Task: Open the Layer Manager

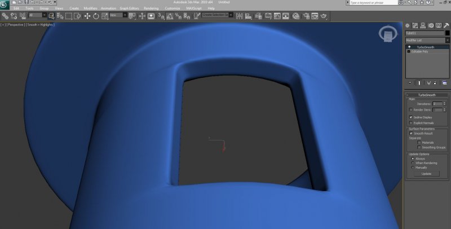Action: pyautogui.click(x=258, y=16)
